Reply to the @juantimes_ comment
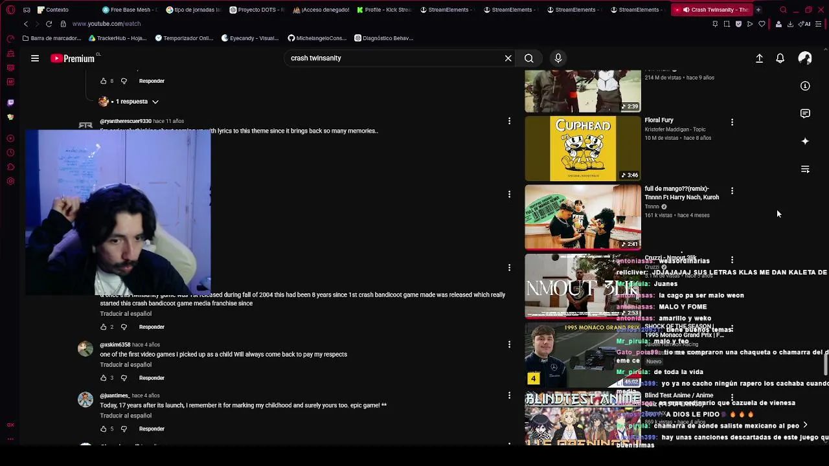Screen dimensions: 829x466 click(152, 428)
